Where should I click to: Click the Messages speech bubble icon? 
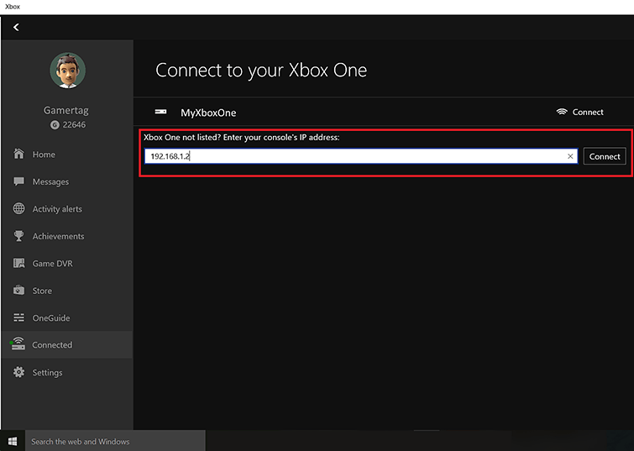[18, 181]
